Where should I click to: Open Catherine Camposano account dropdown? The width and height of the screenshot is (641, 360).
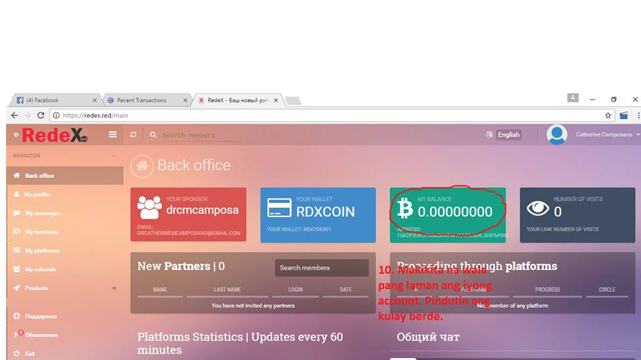point(606,134)
